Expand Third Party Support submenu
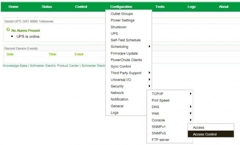The height and width of the screenshot is (145, 240). pyautogui.click(x=126, y=73)
